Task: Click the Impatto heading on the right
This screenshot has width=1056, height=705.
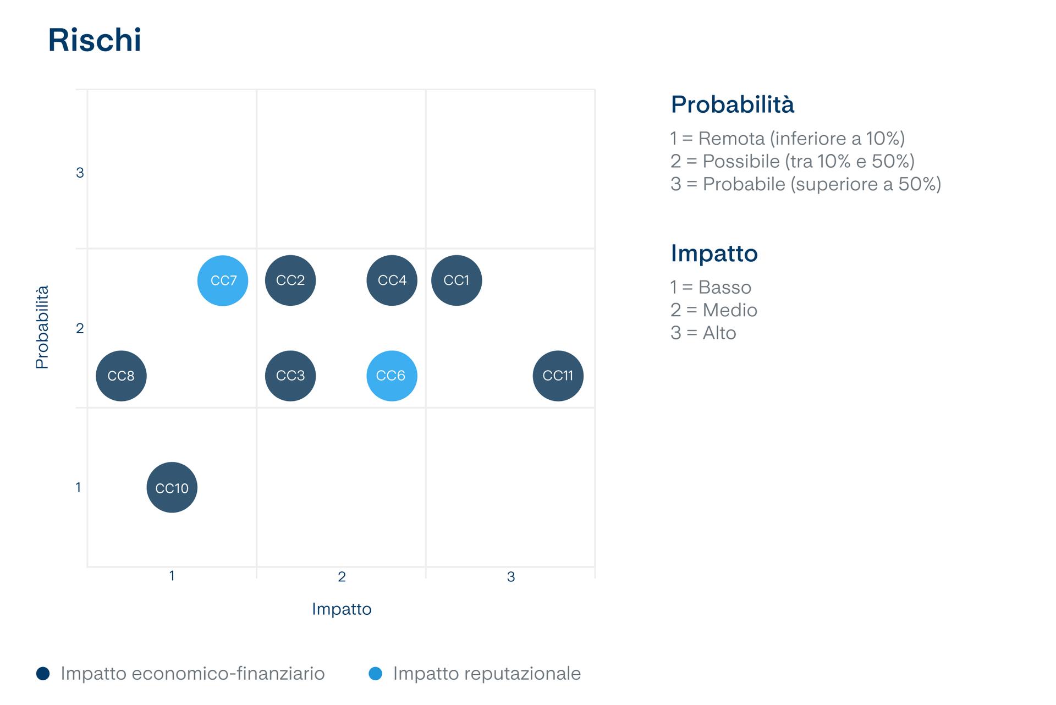Action: [x=714, y=254]
